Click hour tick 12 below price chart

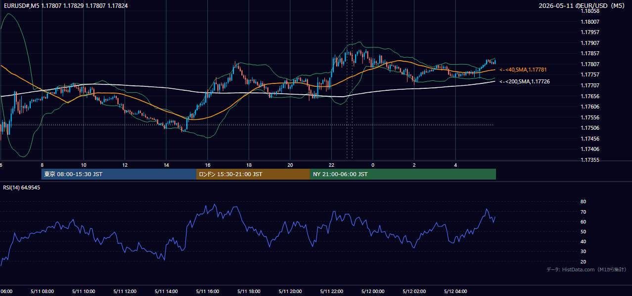tap(125, 165)
